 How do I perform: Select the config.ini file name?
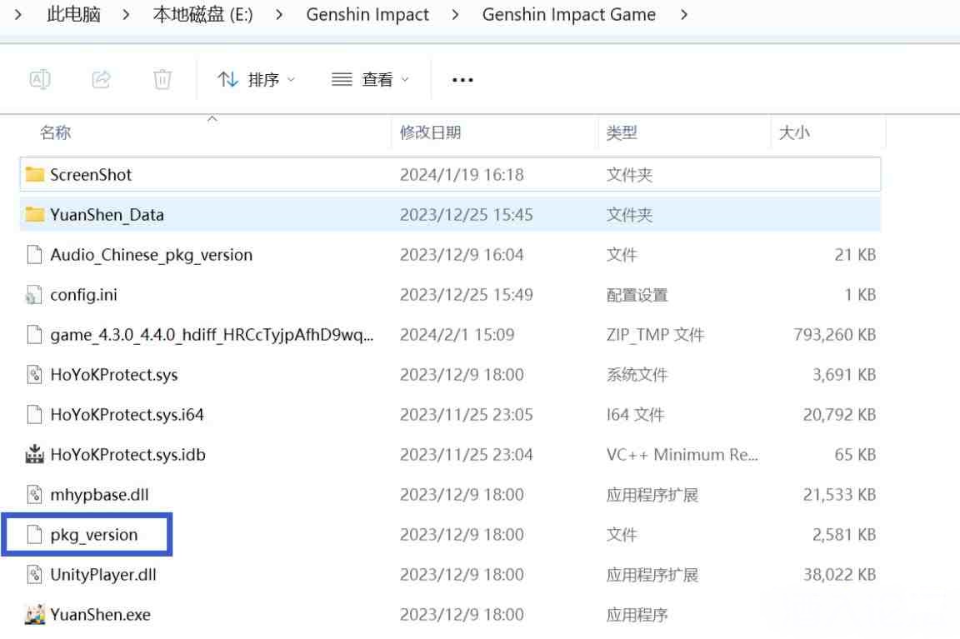(83, 295)
